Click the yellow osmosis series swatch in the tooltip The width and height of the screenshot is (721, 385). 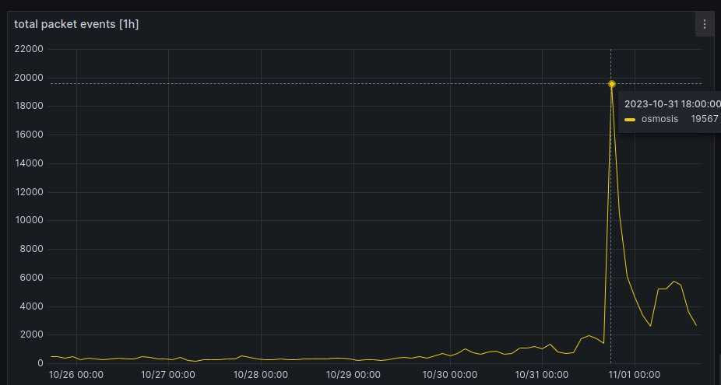630,120
